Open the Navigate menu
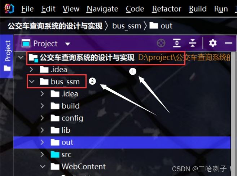This screenshot has height=176, width=237. pyautogui.click(x=102, y=9)
